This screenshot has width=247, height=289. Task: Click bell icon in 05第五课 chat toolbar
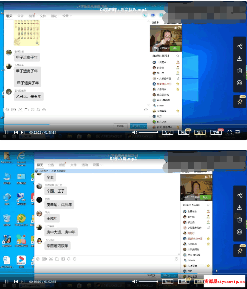(69, 259)
